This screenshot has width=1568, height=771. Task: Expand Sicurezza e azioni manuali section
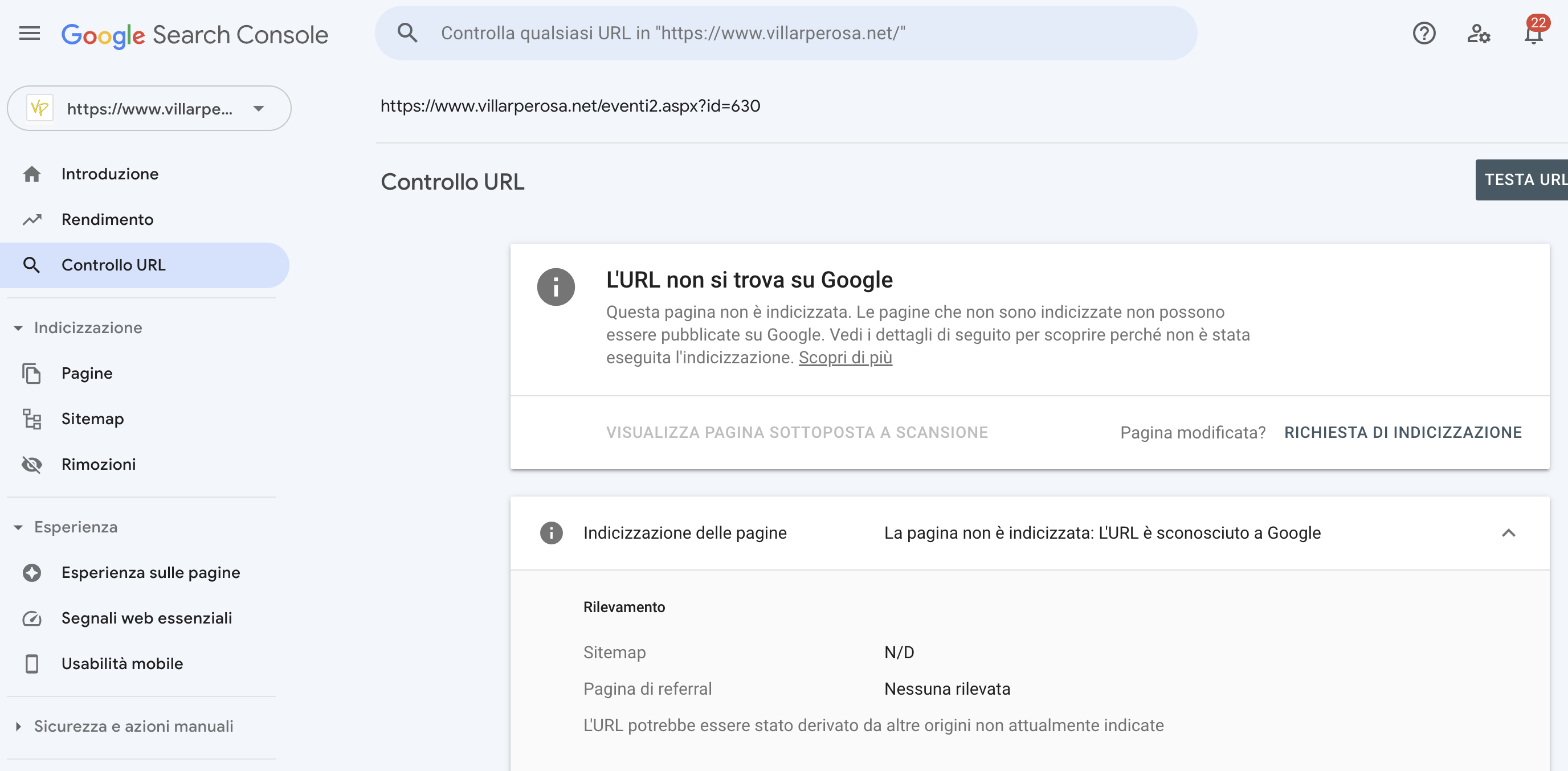pyautogui.click(x=18, y=727)
